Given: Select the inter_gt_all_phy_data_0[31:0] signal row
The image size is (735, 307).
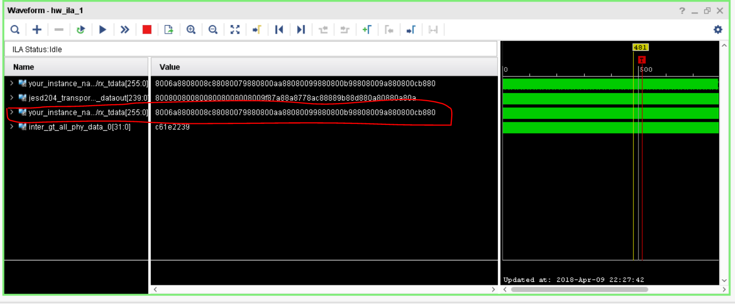Looking at the screenshot, I should 76,127.
